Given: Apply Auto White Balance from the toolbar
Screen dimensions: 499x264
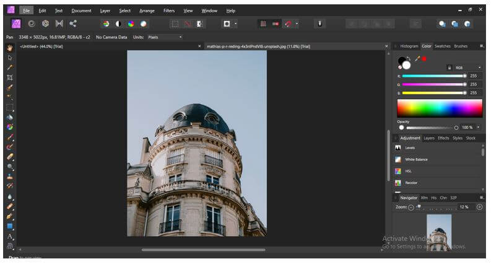Looking at the screenshot, I should point(144,24).
